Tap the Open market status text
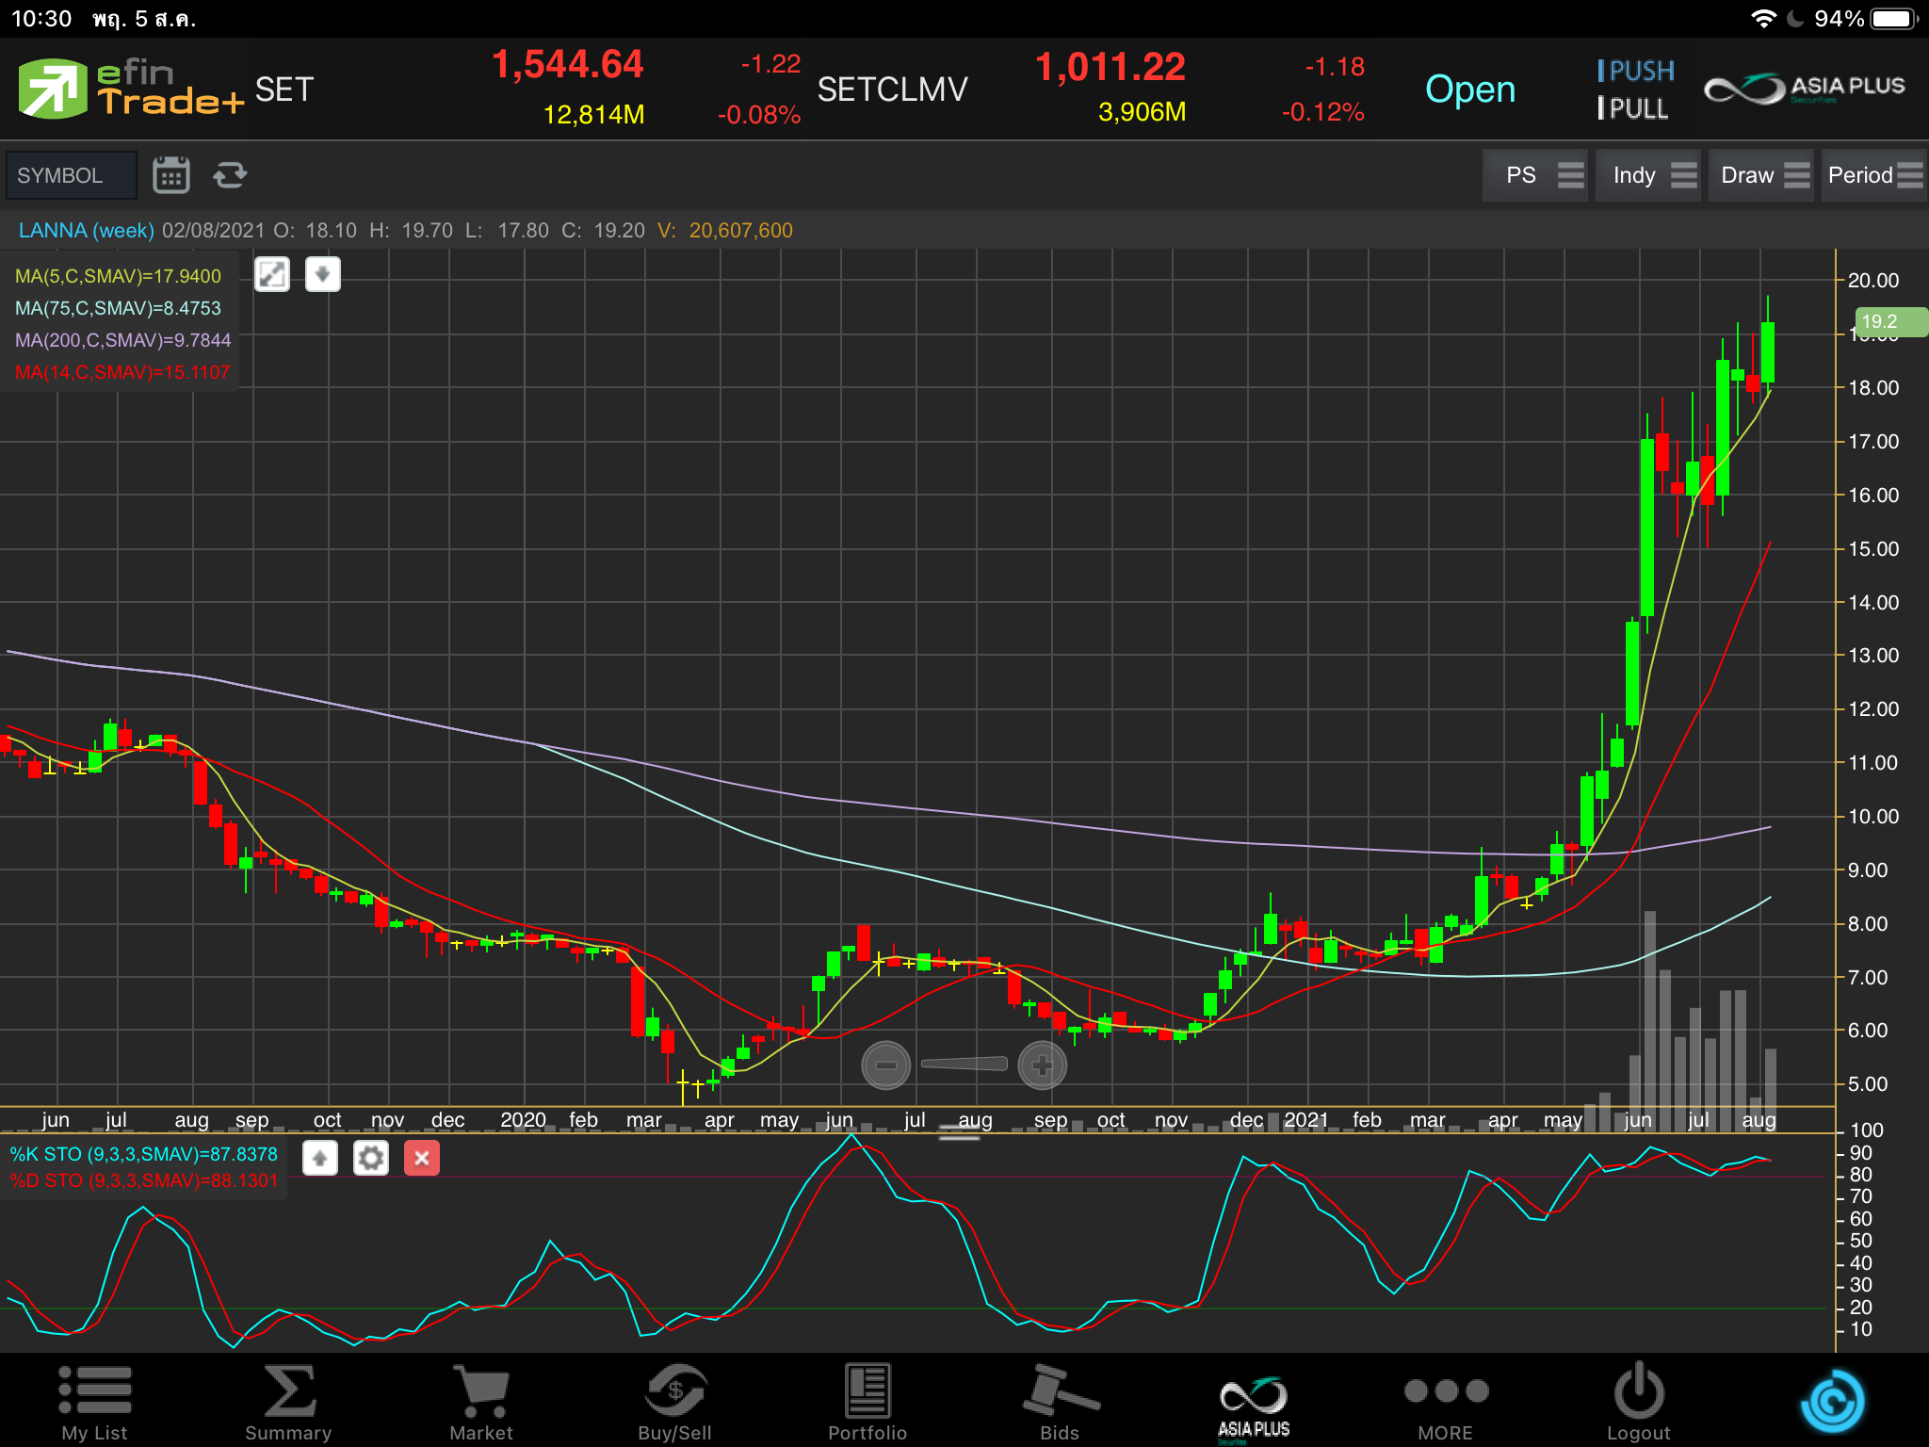1929x1447 pixels. click(x=1470, y=89)
